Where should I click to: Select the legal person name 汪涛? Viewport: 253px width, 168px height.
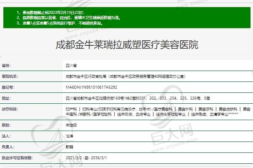pyautogui.click(x=70, y=136)
